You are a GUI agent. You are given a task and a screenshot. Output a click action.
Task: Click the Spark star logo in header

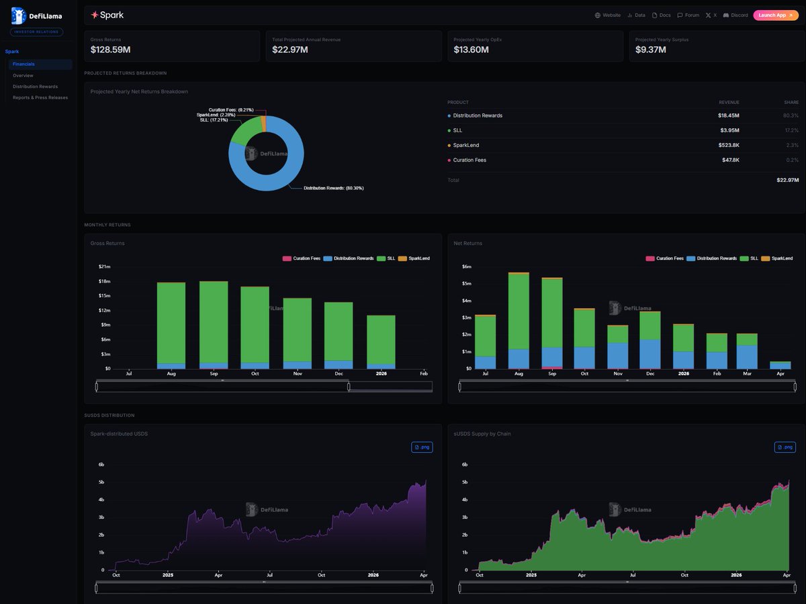tap(95, 15)
